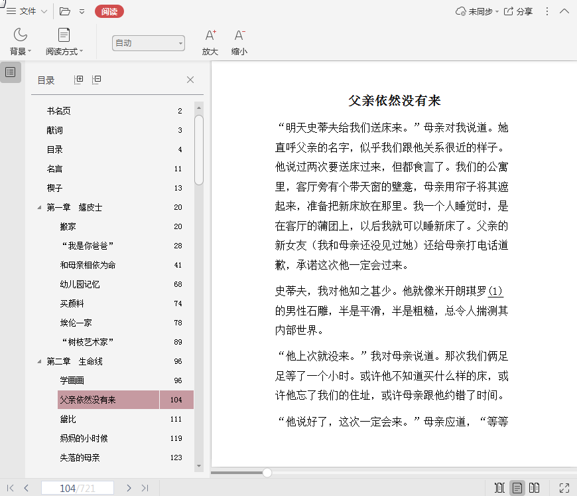Open the 背景 background options
This screenshot has height=496, width=577.
21,42
